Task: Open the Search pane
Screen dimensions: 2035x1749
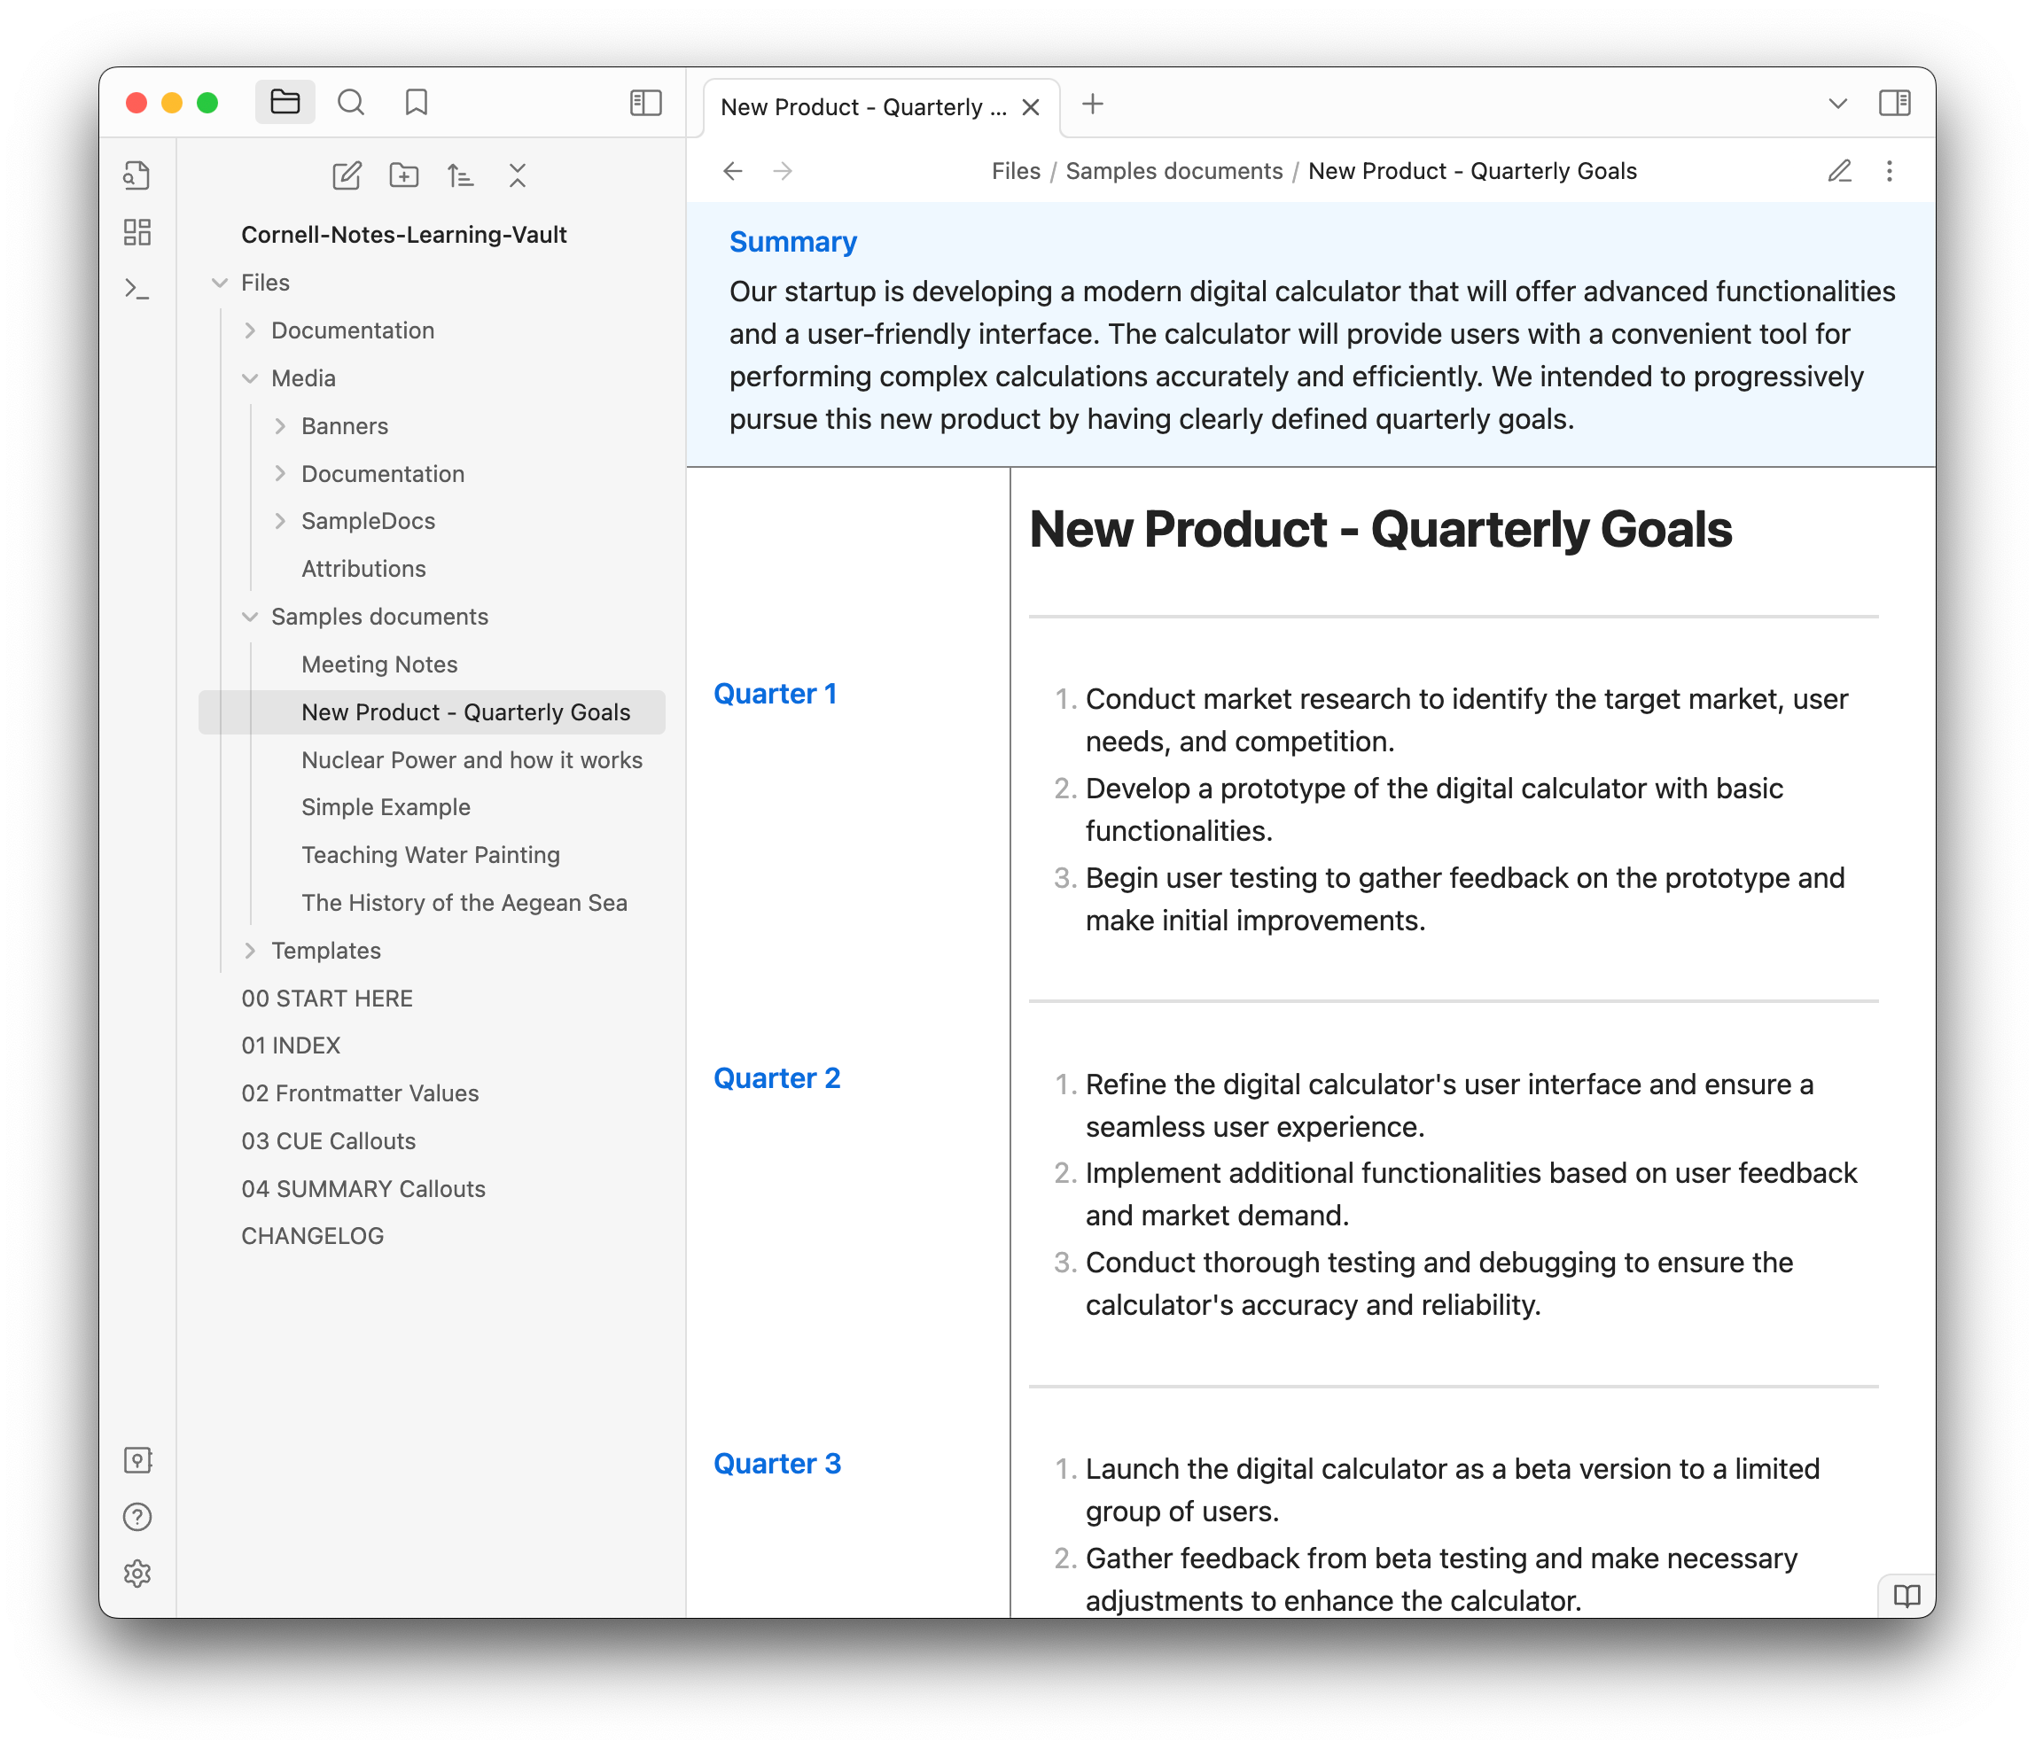Action: [x=351, y=102]
